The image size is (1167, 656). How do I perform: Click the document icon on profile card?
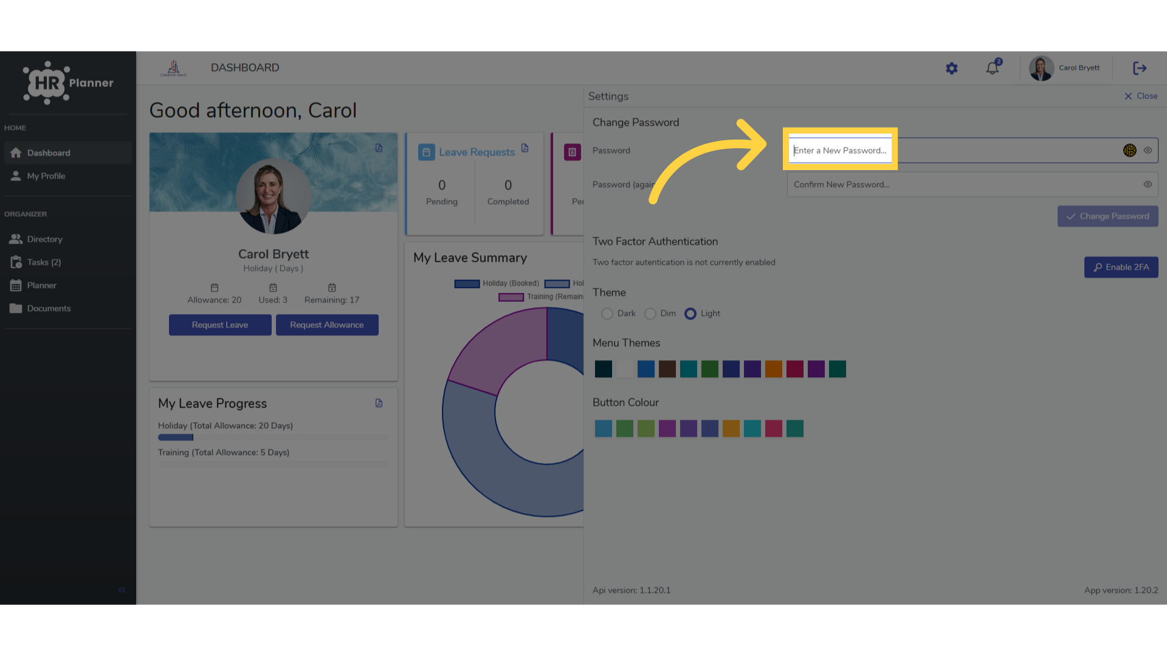(379, 148)
